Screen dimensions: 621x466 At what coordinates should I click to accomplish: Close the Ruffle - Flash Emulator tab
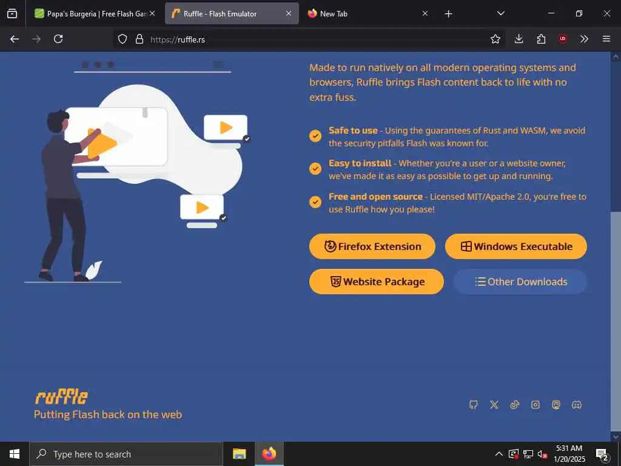289,13
